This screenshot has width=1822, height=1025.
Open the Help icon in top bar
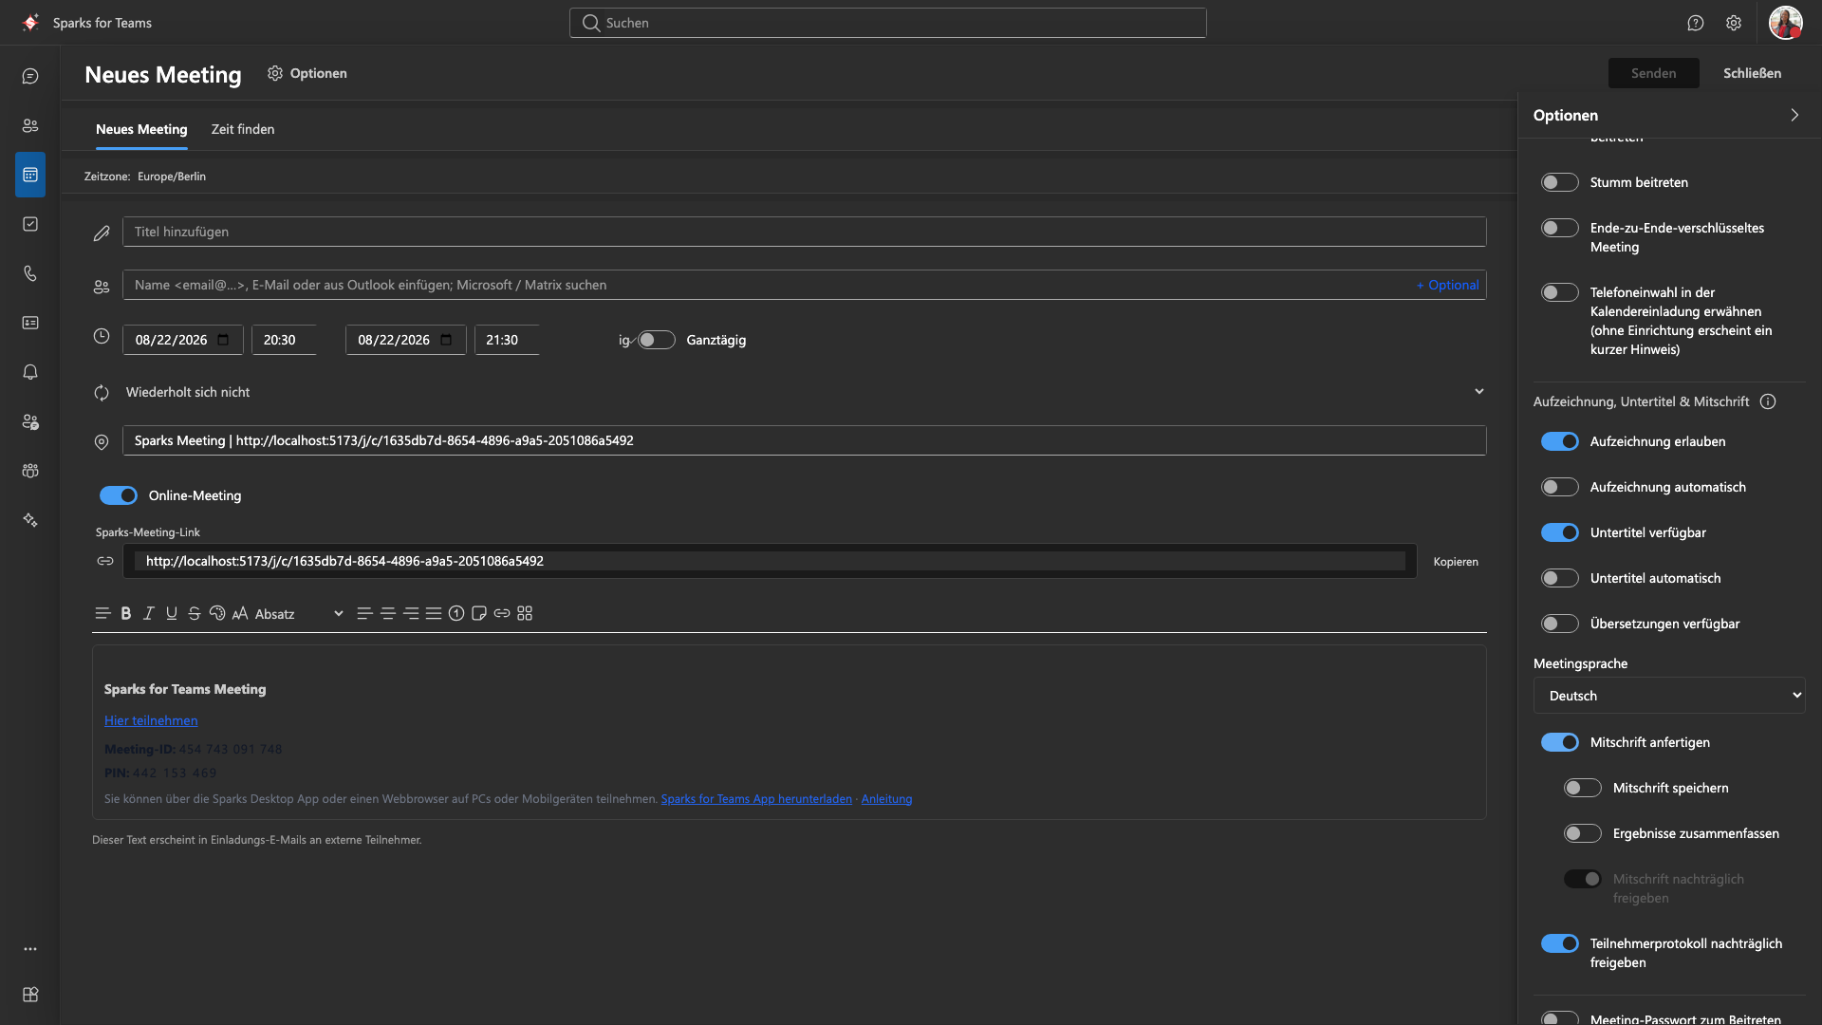[1696, 23]
